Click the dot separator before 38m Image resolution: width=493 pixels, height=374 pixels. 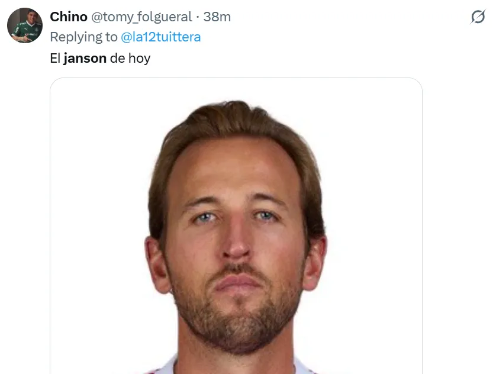[x=198, y=17]
